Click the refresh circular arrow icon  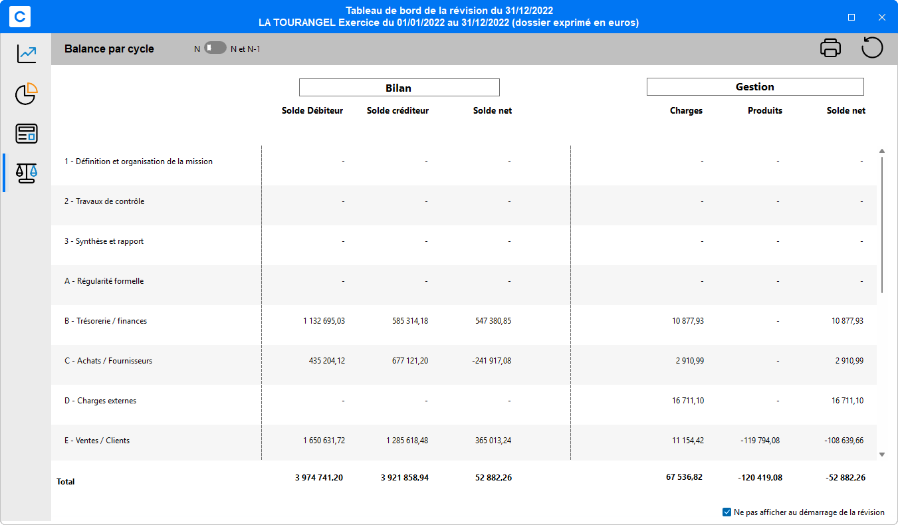(872, 48)
